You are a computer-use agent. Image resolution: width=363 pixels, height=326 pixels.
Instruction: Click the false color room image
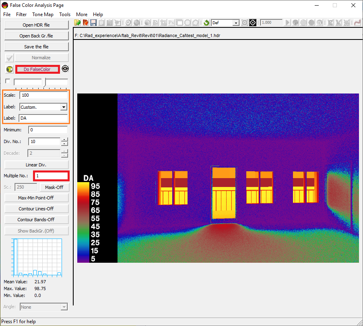pos(238,178)
